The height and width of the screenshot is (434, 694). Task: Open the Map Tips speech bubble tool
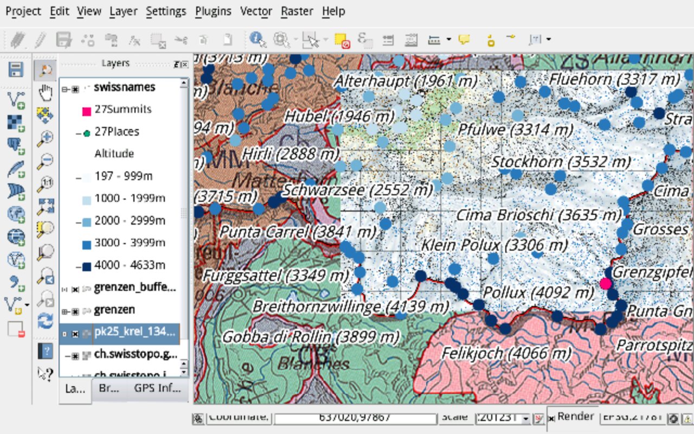coord(464,39)
